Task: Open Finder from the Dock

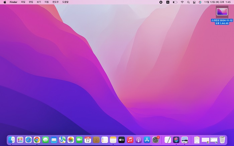Action: (12, 140)
